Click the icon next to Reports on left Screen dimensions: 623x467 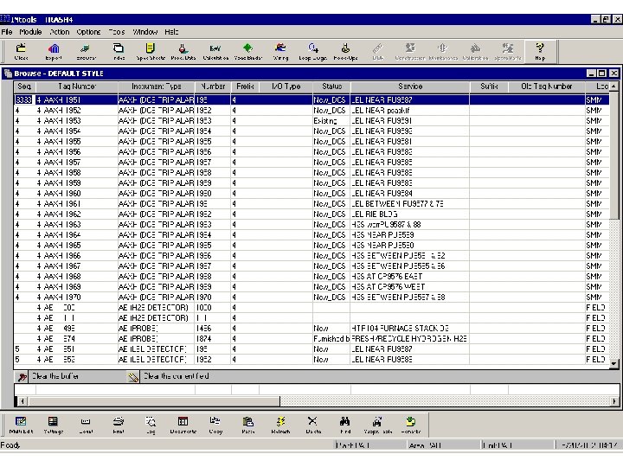378,425
